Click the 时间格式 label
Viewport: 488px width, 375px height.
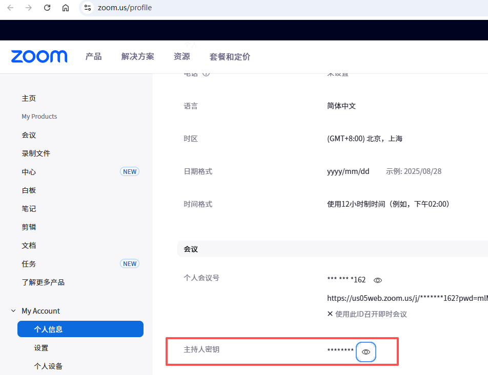click(198, 204)
